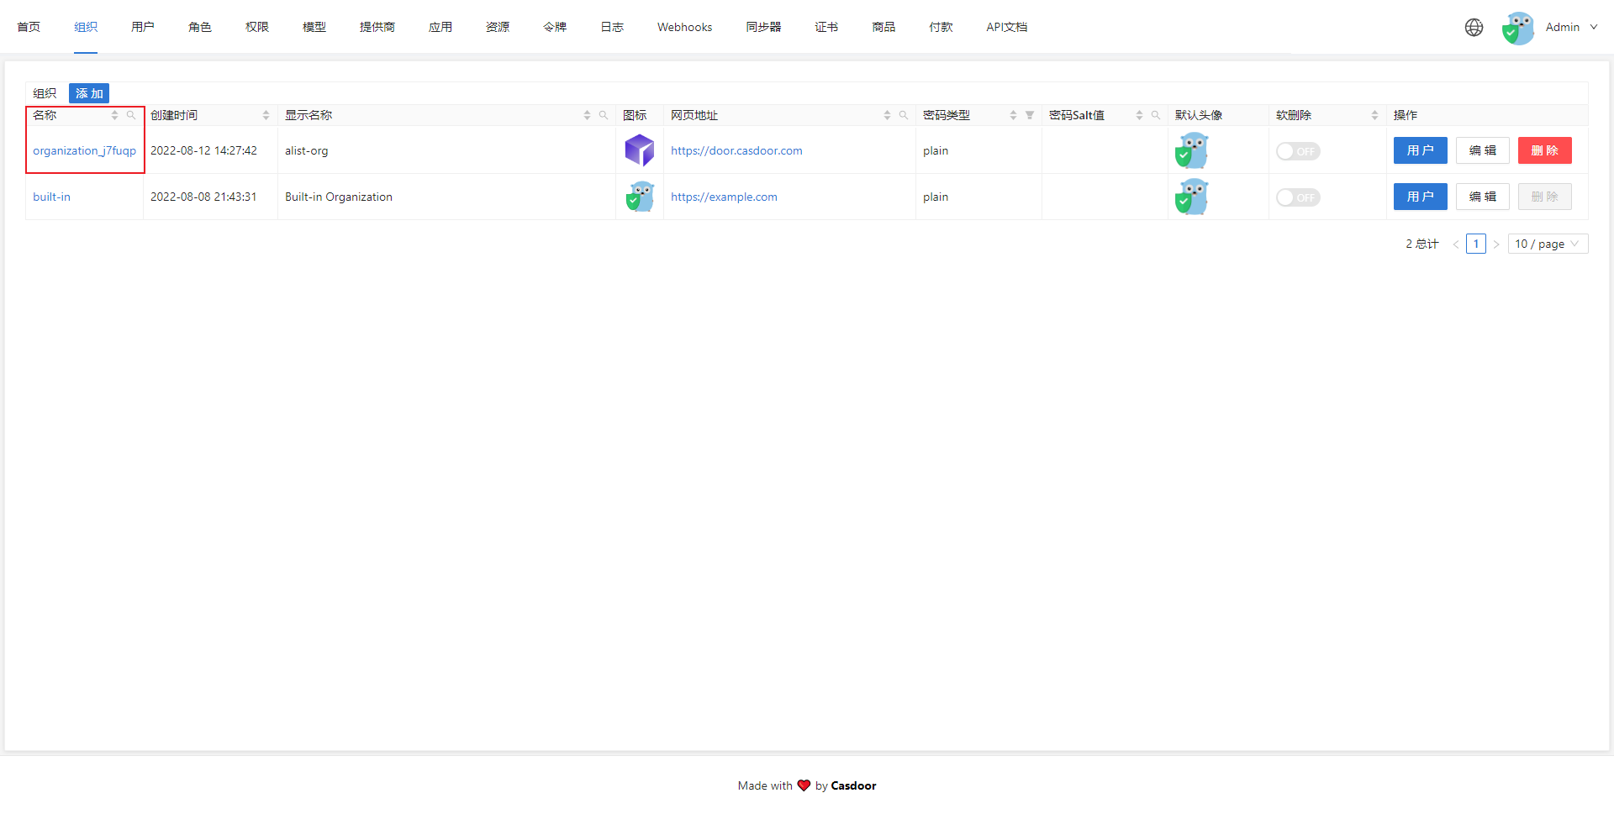Enable soft delete for Built-in Organization
The height and width of the screenshot is (814, 1614).
(1297, 197)
